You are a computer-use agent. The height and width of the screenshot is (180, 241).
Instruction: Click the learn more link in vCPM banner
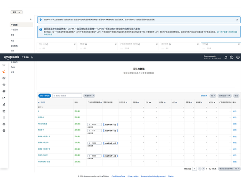click(227, 32)
